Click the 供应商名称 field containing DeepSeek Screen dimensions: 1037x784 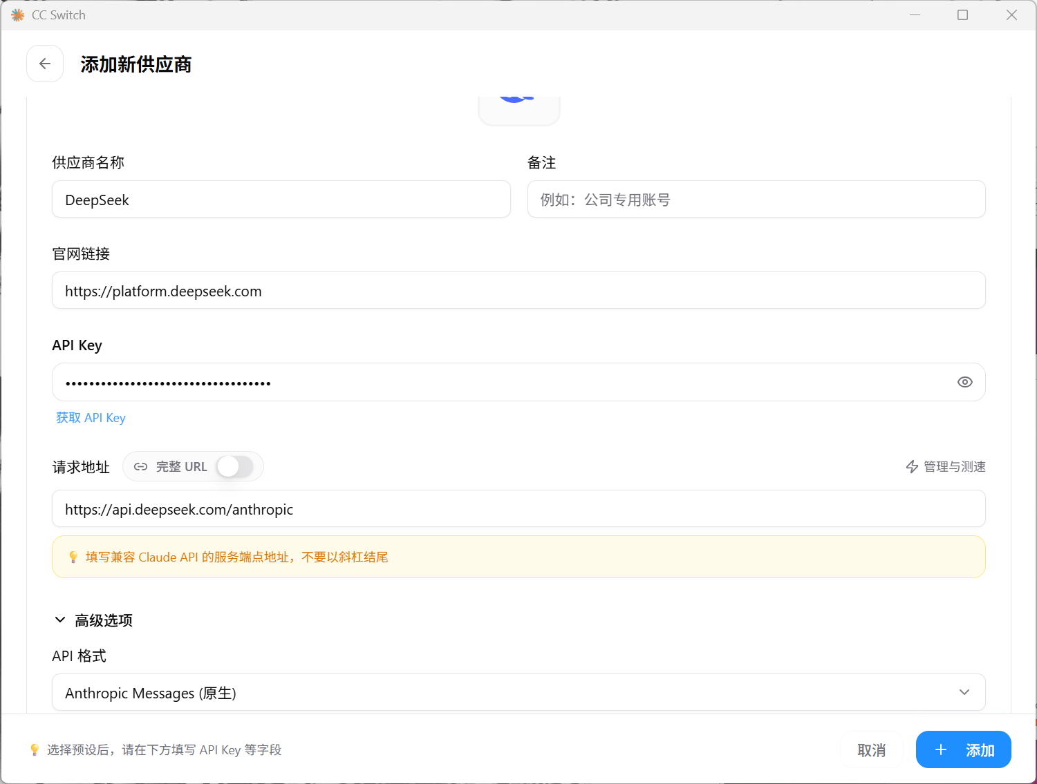pos(281,199)
